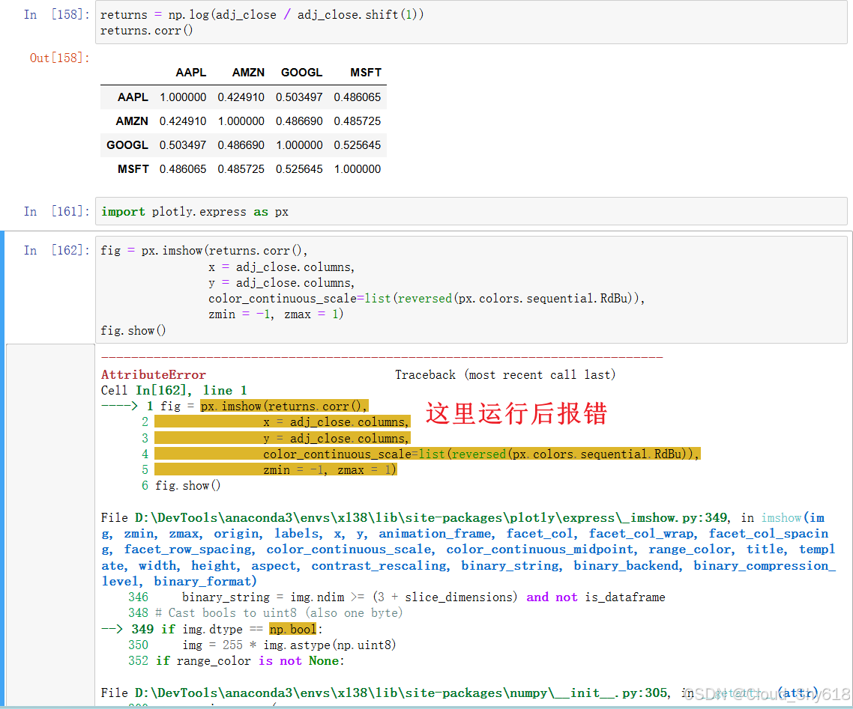The width and height of the screenshot is (853, 709).
Task: Click the 0.503497 value in AAPL row
Action: pos(299,97)
